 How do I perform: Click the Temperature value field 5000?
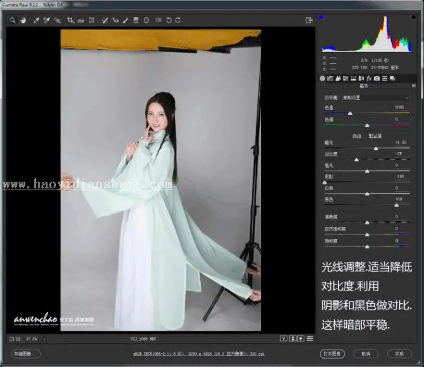[x=399, y=107]
